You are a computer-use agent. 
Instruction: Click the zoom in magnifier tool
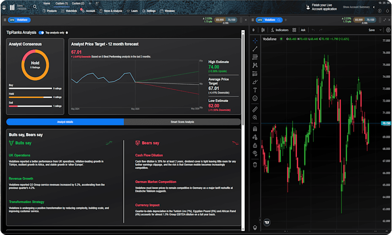click(x=255, y=118)
